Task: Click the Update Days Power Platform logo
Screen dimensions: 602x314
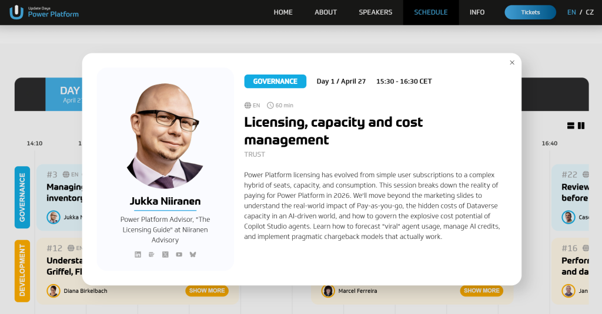Action: point(44,12)
